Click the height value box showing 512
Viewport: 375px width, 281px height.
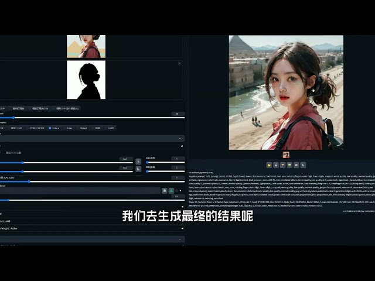point(126,168)
